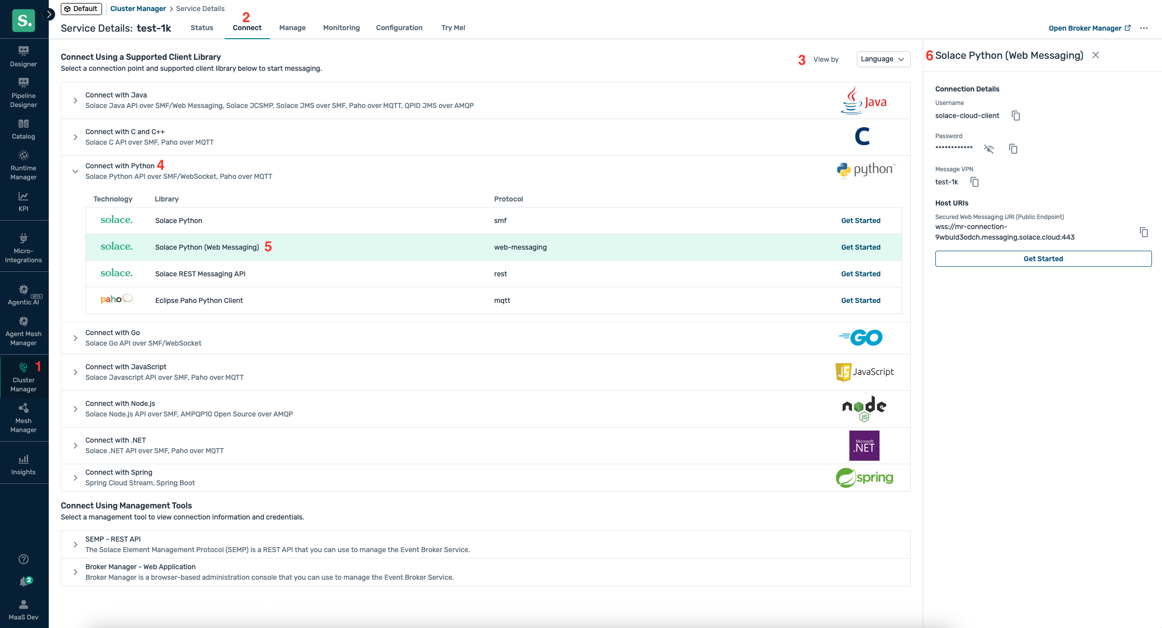1162x628 pixels.
Task: Click the Spring logo
Action: pyautogui.click(x=864, y=478)
